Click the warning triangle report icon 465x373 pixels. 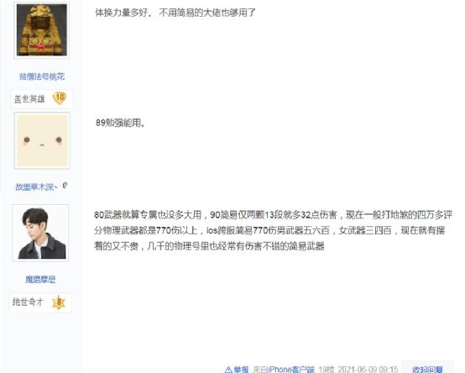click(x=228, y=370)
